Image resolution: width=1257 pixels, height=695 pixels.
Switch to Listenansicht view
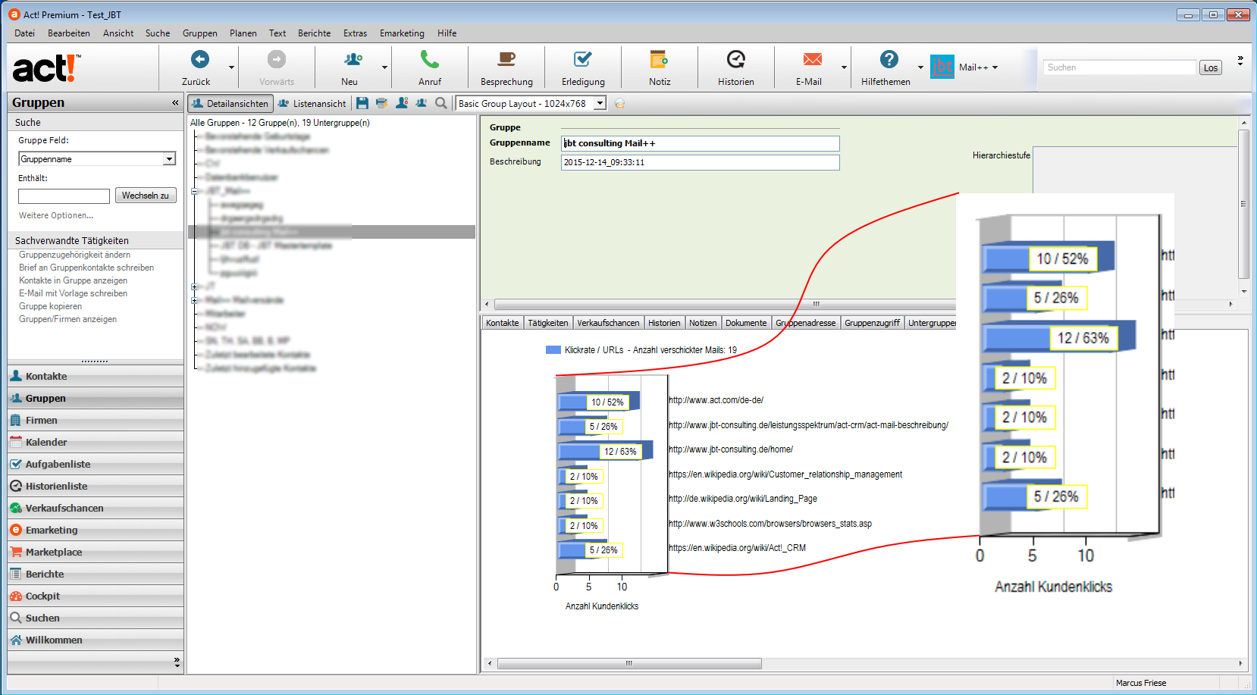312,104
